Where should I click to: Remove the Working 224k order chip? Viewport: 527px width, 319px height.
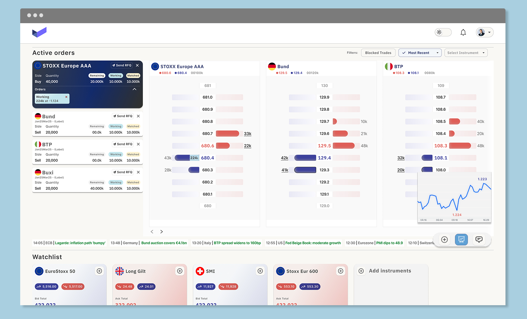pos(66,97)
